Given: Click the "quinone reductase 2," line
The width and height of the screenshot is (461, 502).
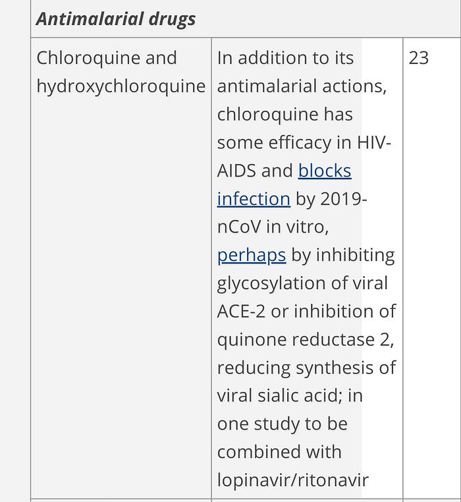Looking at the screenshot, I should 306,341.
